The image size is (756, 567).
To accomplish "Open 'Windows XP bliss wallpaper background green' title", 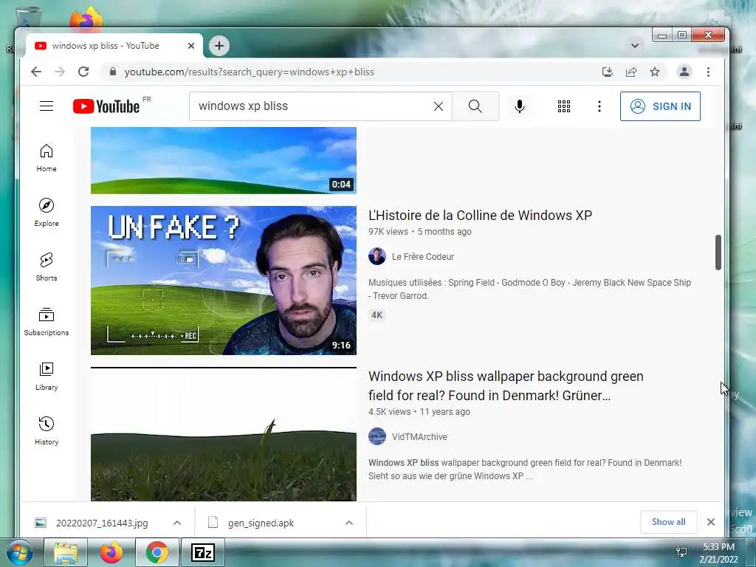I will (x=506, y=385).
